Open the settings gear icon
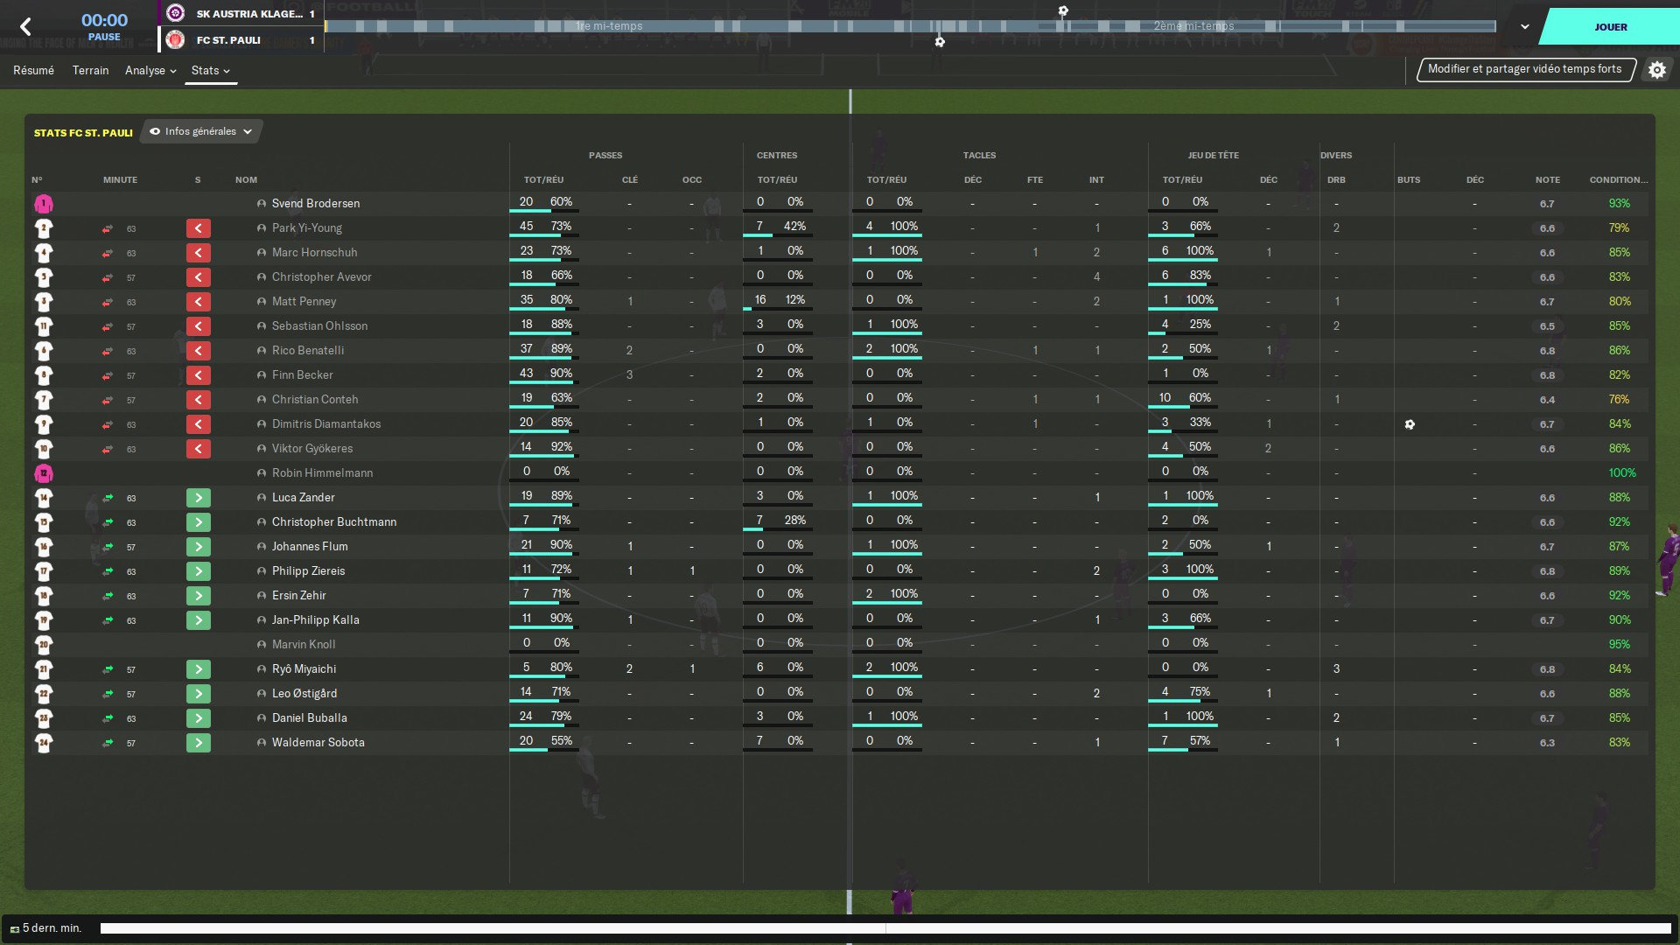 coord(1657,70)
